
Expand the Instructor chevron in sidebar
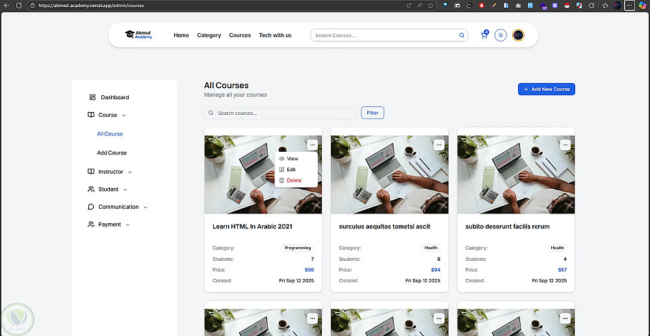pos(130,172)
